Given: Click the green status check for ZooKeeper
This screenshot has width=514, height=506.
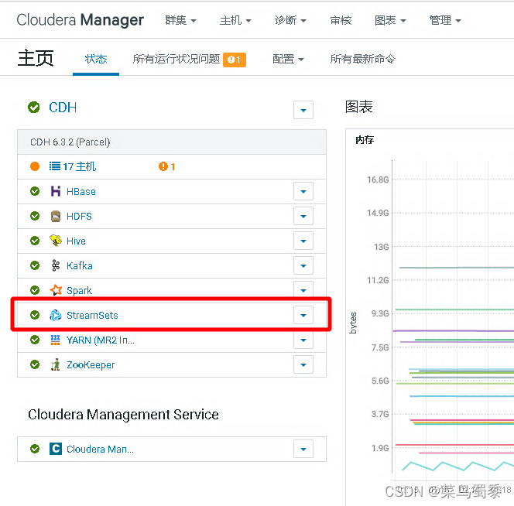Looking at the screenshot, I should [35, 364].
